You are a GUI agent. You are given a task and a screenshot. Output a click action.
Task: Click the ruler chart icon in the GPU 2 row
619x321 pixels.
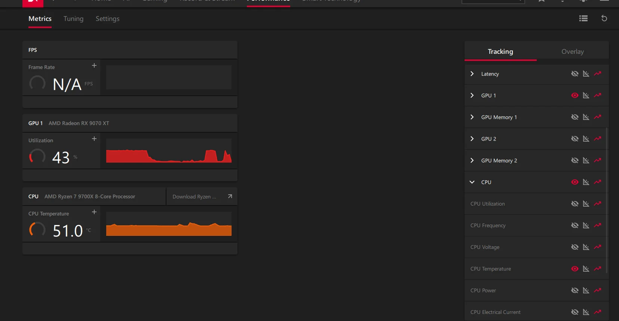[586, 139]
